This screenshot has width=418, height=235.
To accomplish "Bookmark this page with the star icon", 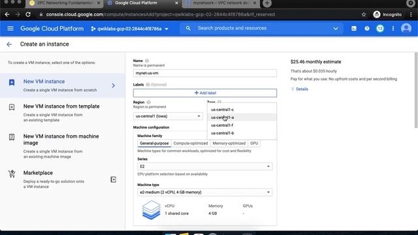I will click(x=364, y=14).
